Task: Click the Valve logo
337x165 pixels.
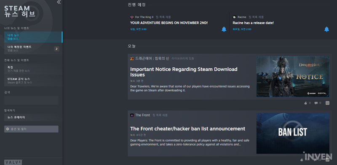Action: coord(13,162)
